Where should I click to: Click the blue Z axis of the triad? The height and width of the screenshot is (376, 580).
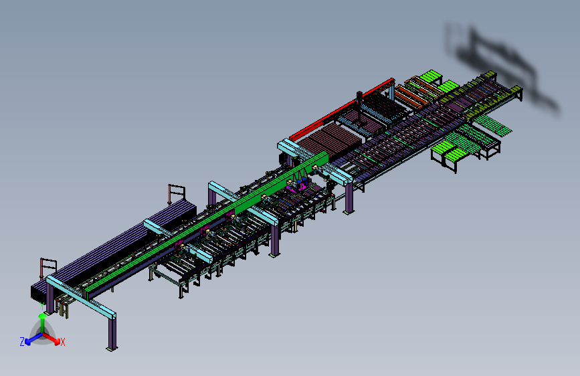[x=34, y=339]
